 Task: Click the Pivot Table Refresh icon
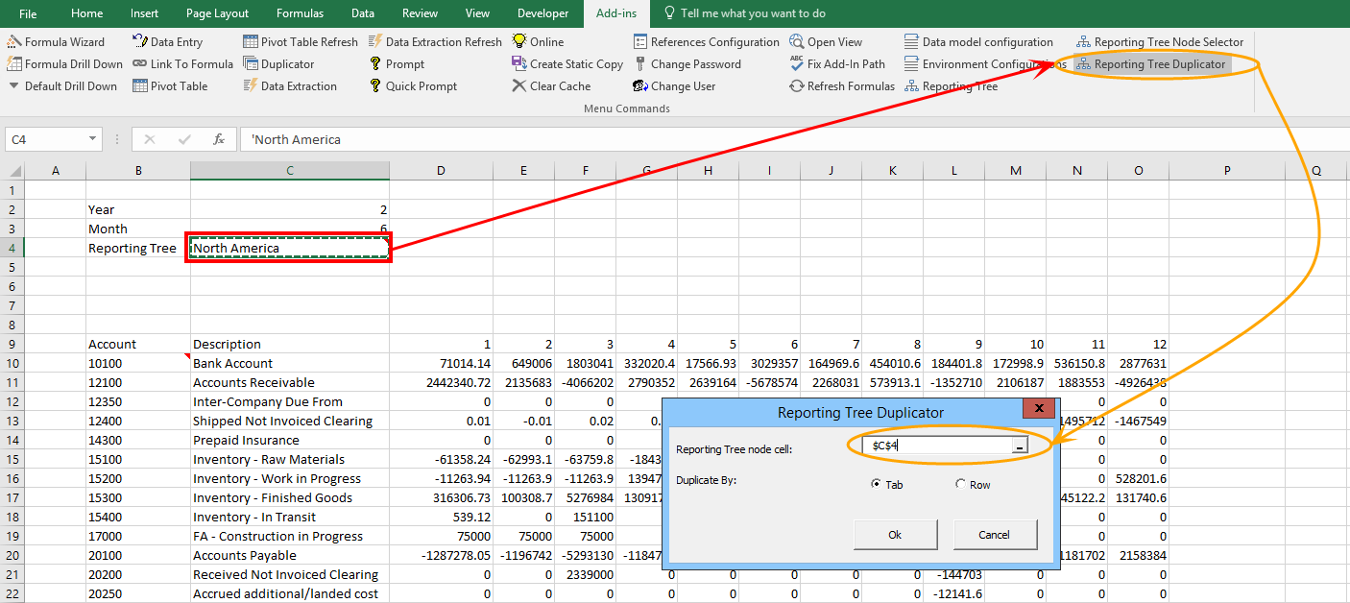(x=251, y=42)
